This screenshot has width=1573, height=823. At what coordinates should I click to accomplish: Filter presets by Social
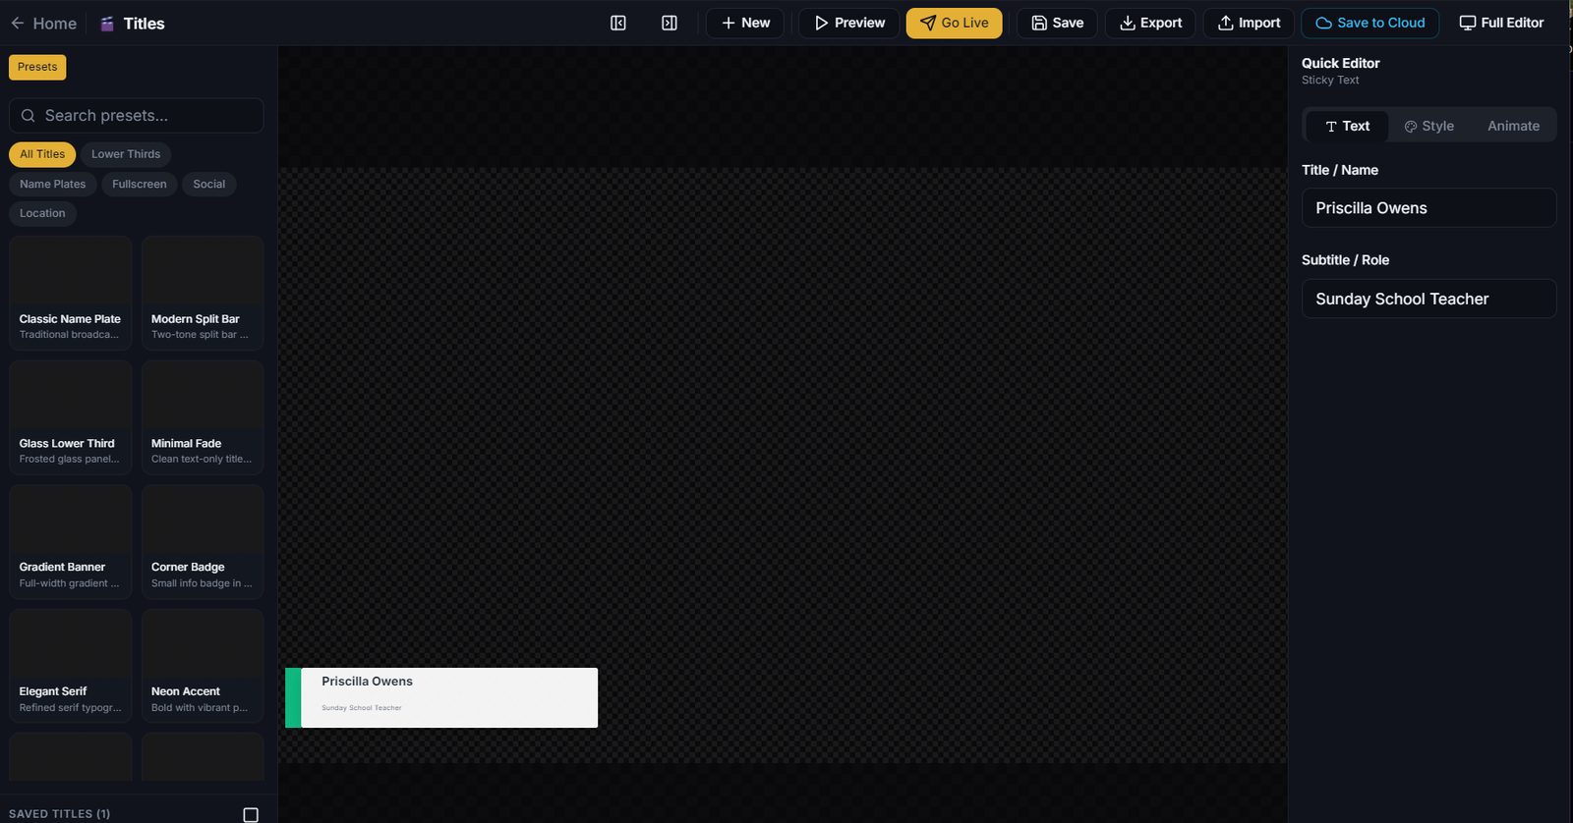click(209, 184)
